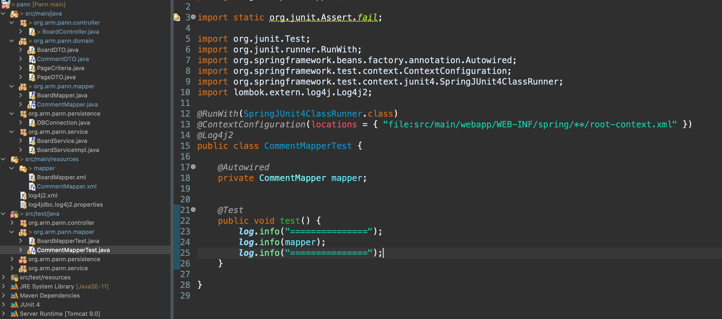
Task: Toggle the import folding marker on line 3
Action: coord(193,17)
